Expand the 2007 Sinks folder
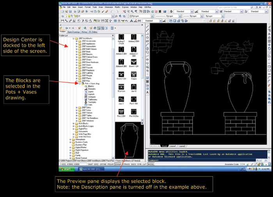This screenshot has width=273, height=197. (x=76, y=107)
